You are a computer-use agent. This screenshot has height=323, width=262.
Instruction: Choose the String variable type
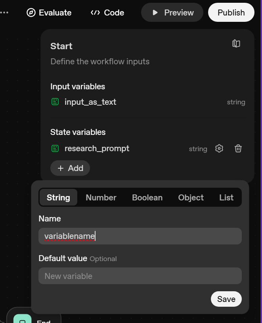point(58,198)
